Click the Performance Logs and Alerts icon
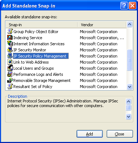 pos(10,74)
